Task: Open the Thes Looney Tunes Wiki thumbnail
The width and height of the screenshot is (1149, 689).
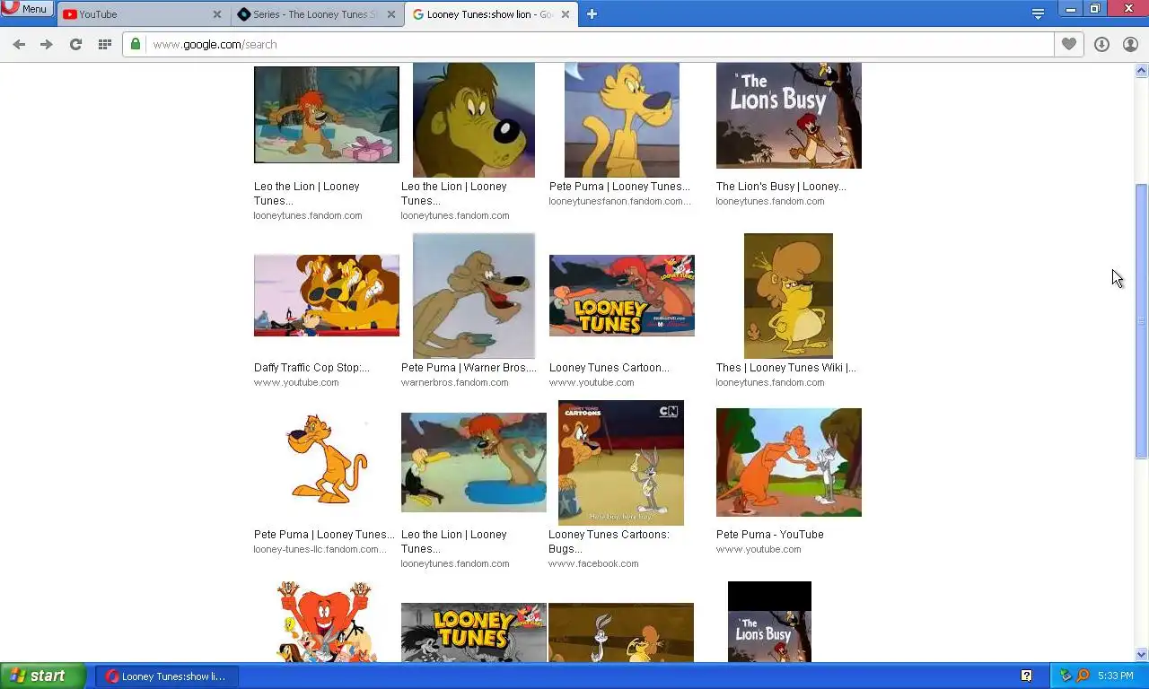Action: (788, 296)
